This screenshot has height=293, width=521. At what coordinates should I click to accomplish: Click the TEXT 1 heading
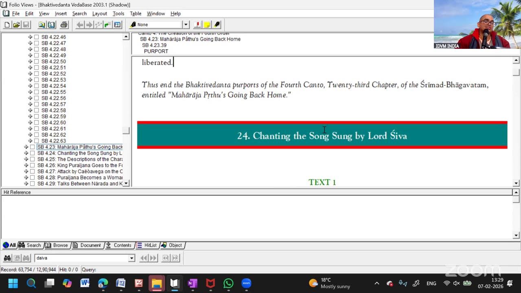322,182
